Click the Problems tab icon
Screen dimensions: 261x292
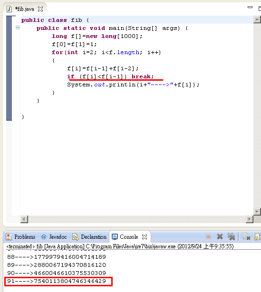click(x=9, y=237)
